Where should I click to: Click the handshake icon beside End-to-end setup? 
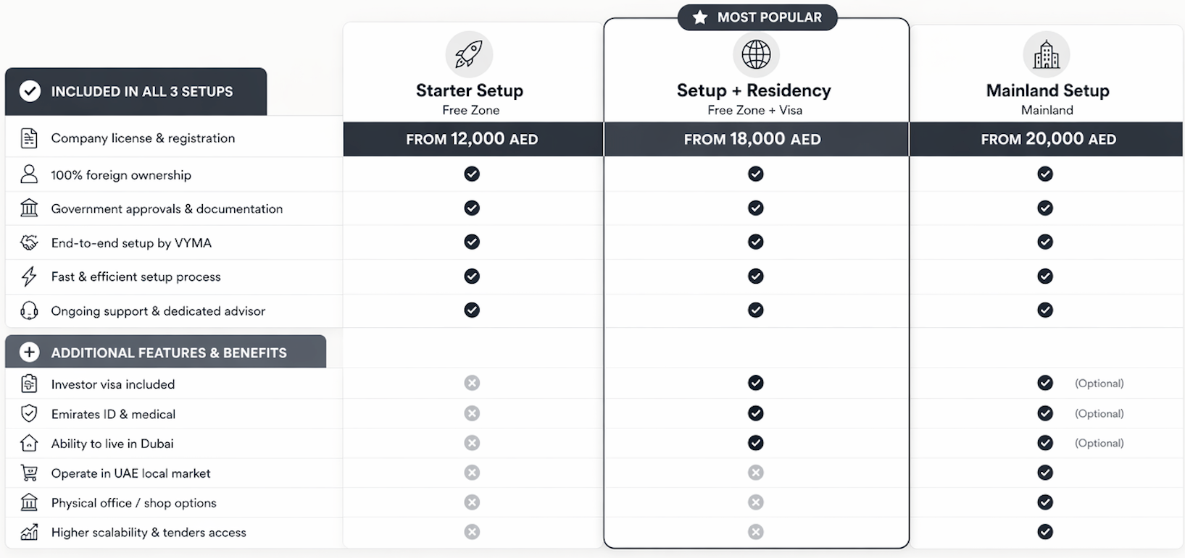tap(29, 243)
